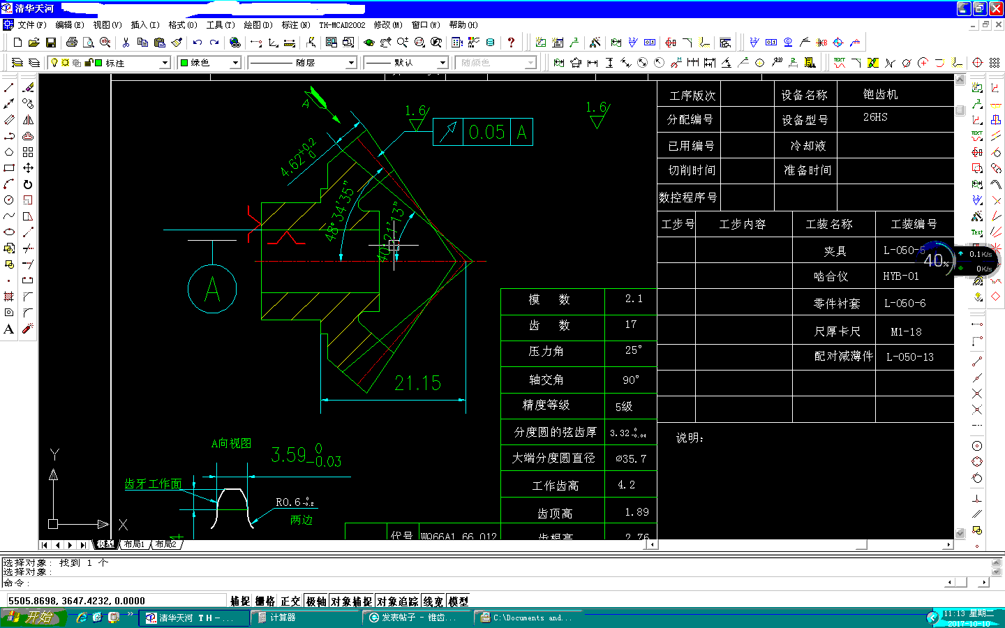Screen dimensions: 1005x628
Task: Toggle 对象追踪 object tracking in status bar
Action: pyautogui.click(x=398, y=601)
